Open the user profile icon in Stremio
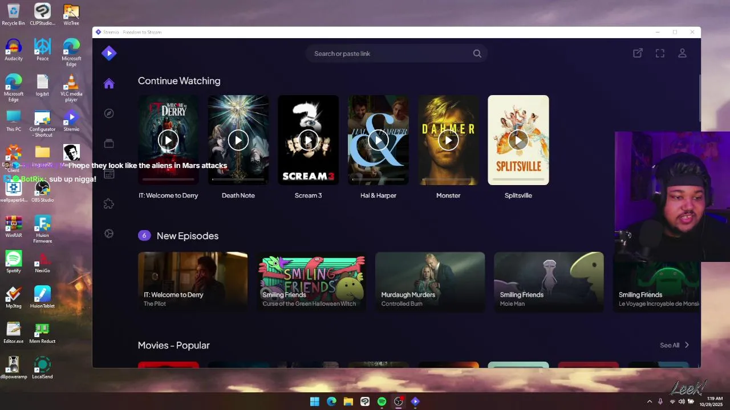730x410 pixels. (682, 53)
